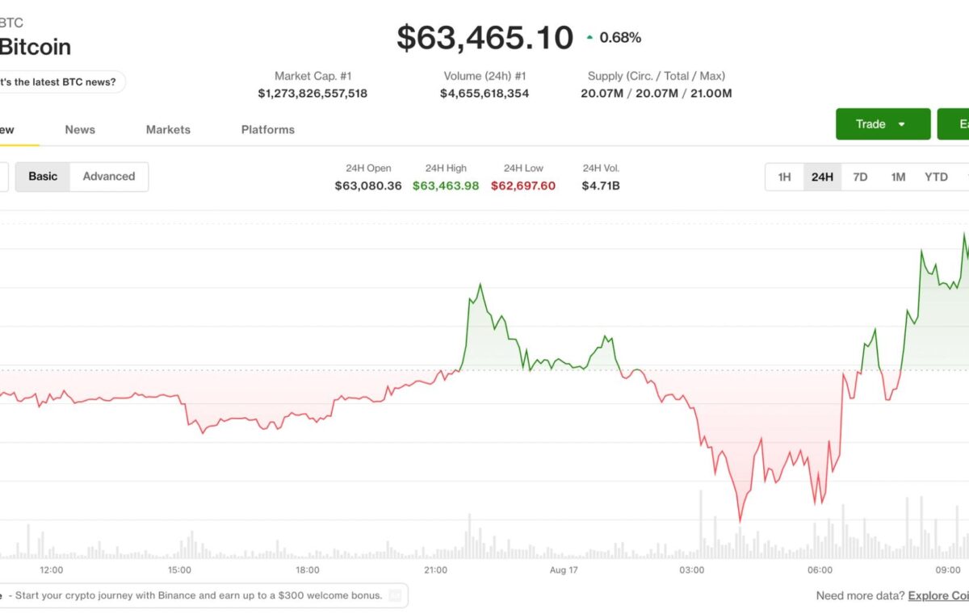Click the Aug 17 marker on timeline
The width and height of the screenshot is (969, 613).
(x=564, y=569)
